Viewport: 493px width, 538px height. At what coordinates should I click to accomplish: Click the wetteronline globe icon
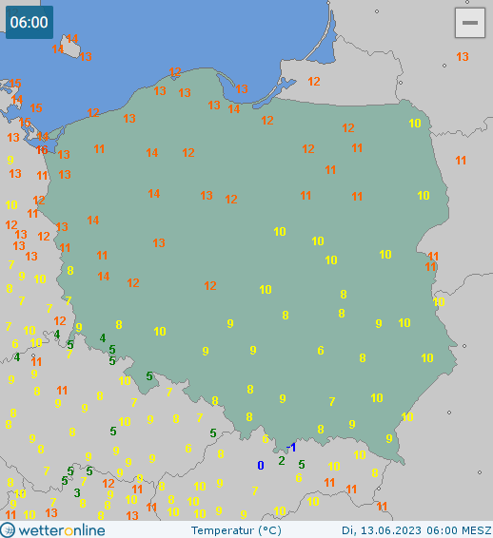point(8,530)
